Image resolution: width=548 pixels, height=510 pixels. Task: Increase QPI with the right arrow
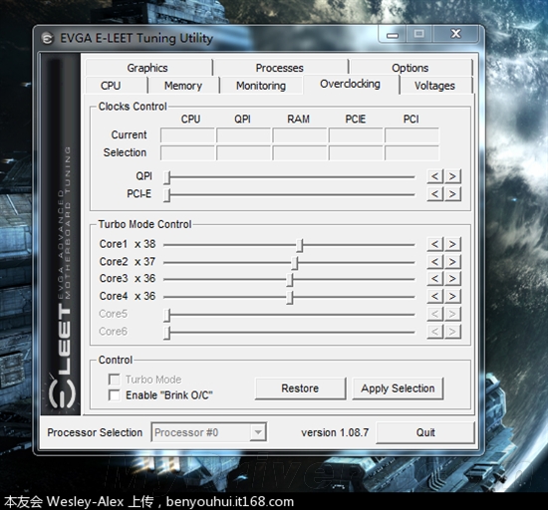[452, 176]
